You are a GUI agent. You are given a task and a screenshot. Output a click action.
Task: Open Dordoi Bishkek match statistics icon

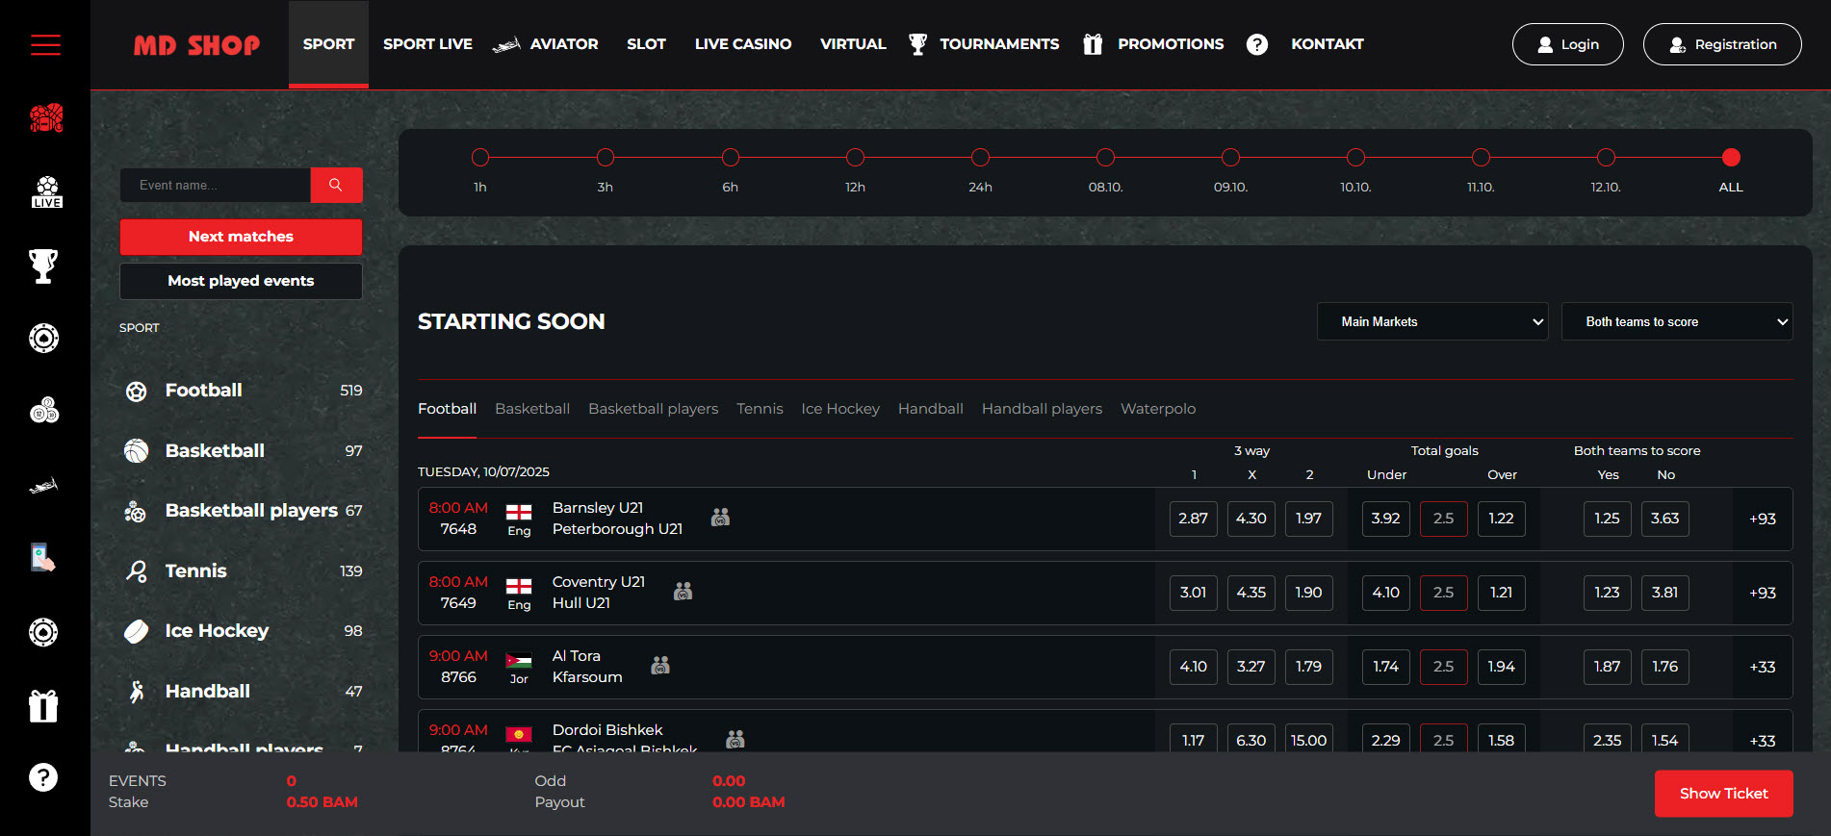coord(735,739)
